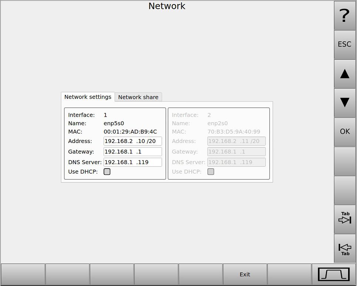Image resolution: width=357 pixels, height=286 pixels.
Task: Click the Gateway field of interface 1
Action: 132,152
